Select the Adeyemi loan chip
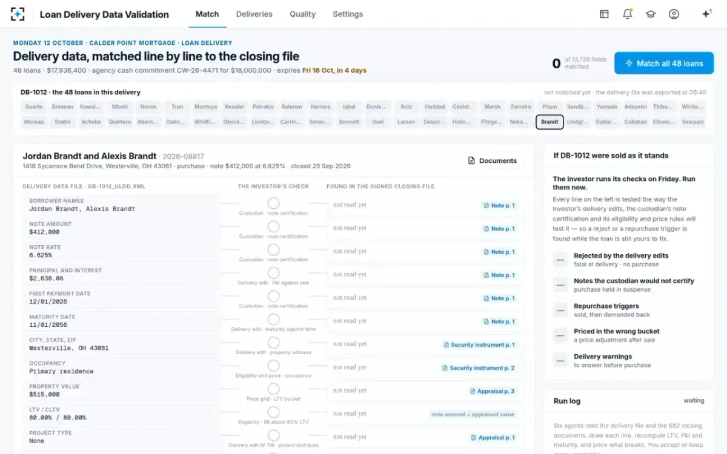Screen dimensions: 727x454 (636, 107)
